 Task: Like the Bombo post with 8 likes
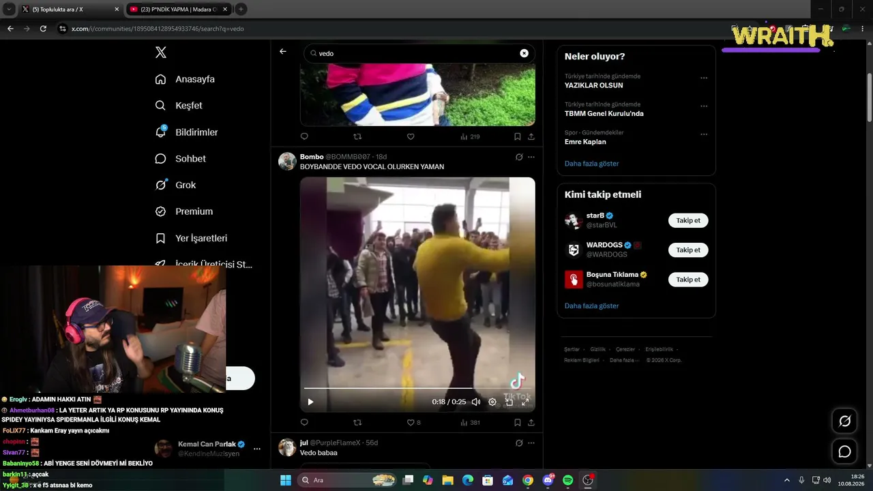click(x=413, y=423)
